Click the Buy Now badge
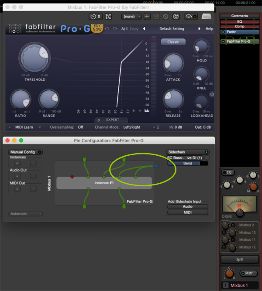Viewport: 262px width, 291px height. [97, 28]
